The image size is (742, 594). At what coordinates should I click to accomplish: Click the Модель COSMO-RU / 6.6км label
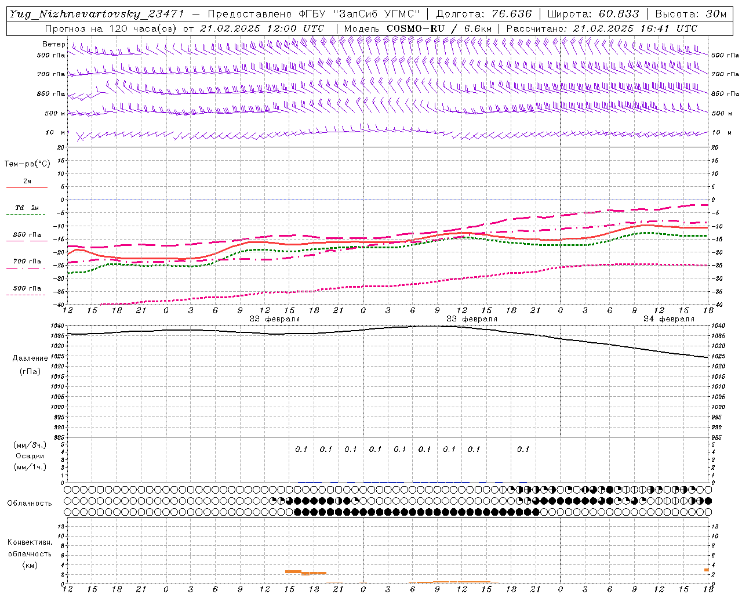tap(418, 28)
